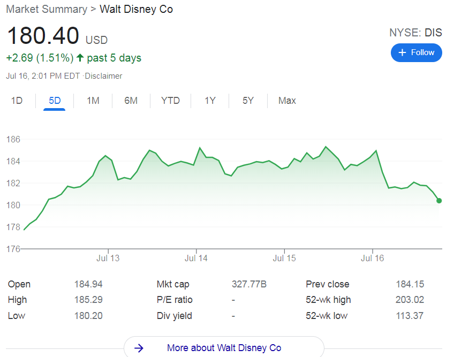Screen dimensions: 454x357
Task: Click the Mkt cap value 327.77B
Action: tap(249, 284)
